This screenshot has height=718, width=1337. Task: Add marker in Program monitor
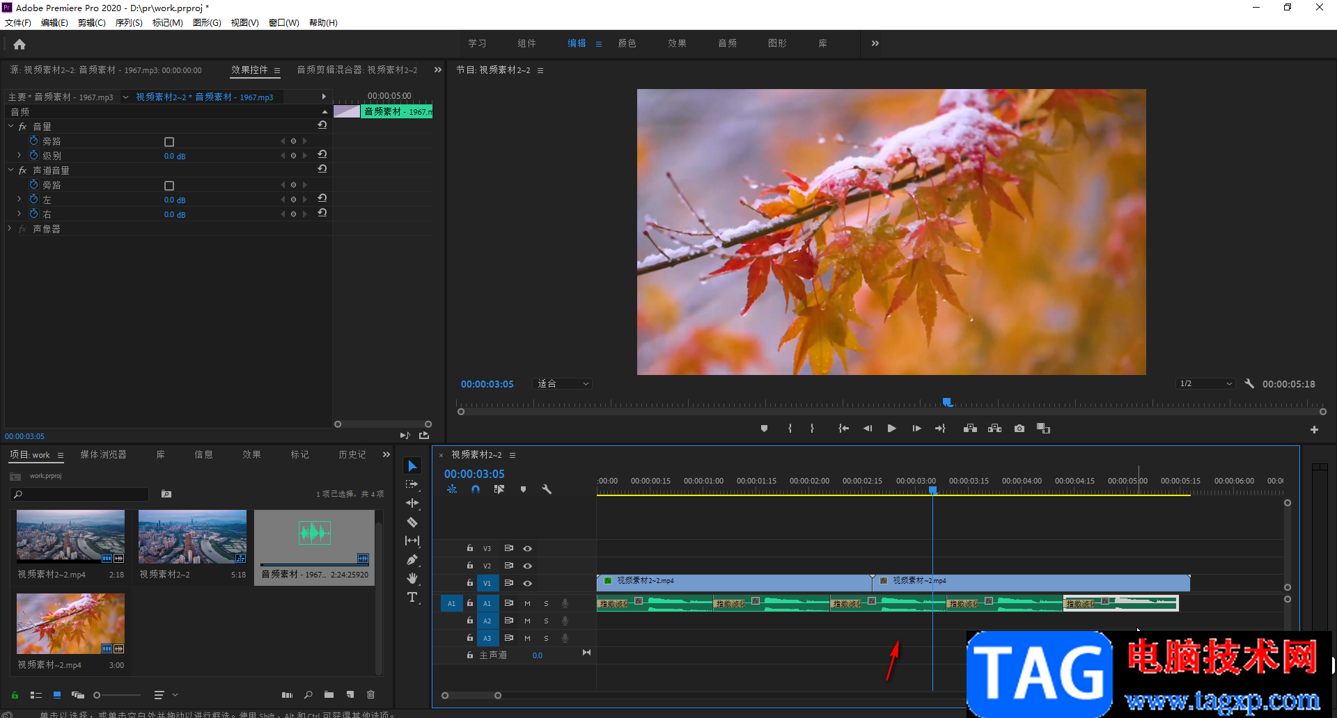[x=764, y=429]
